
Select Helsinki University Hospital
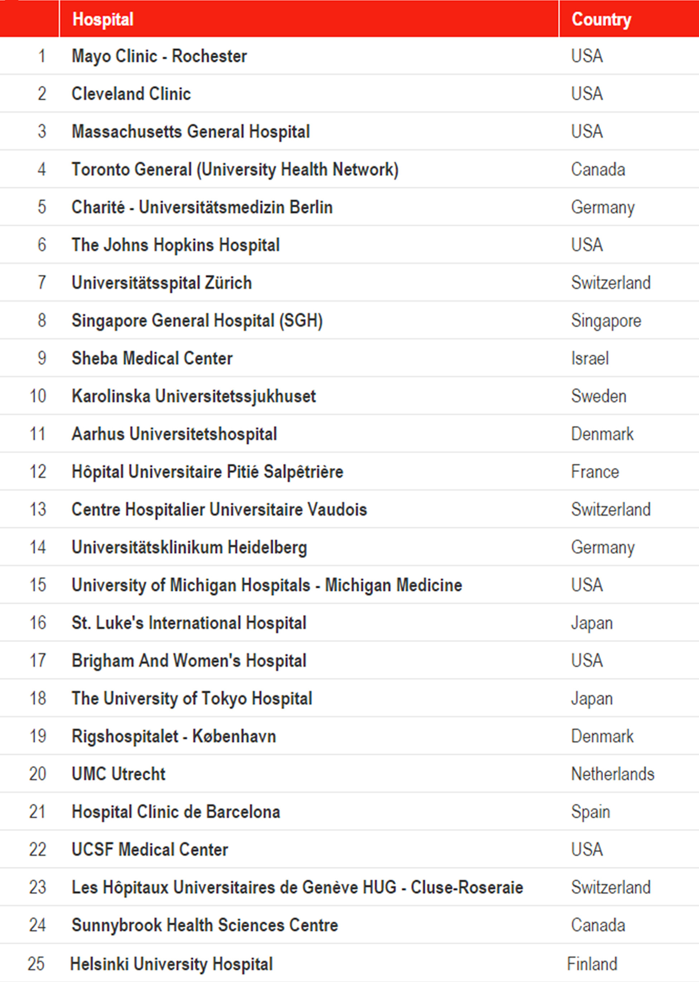[171, 964]
